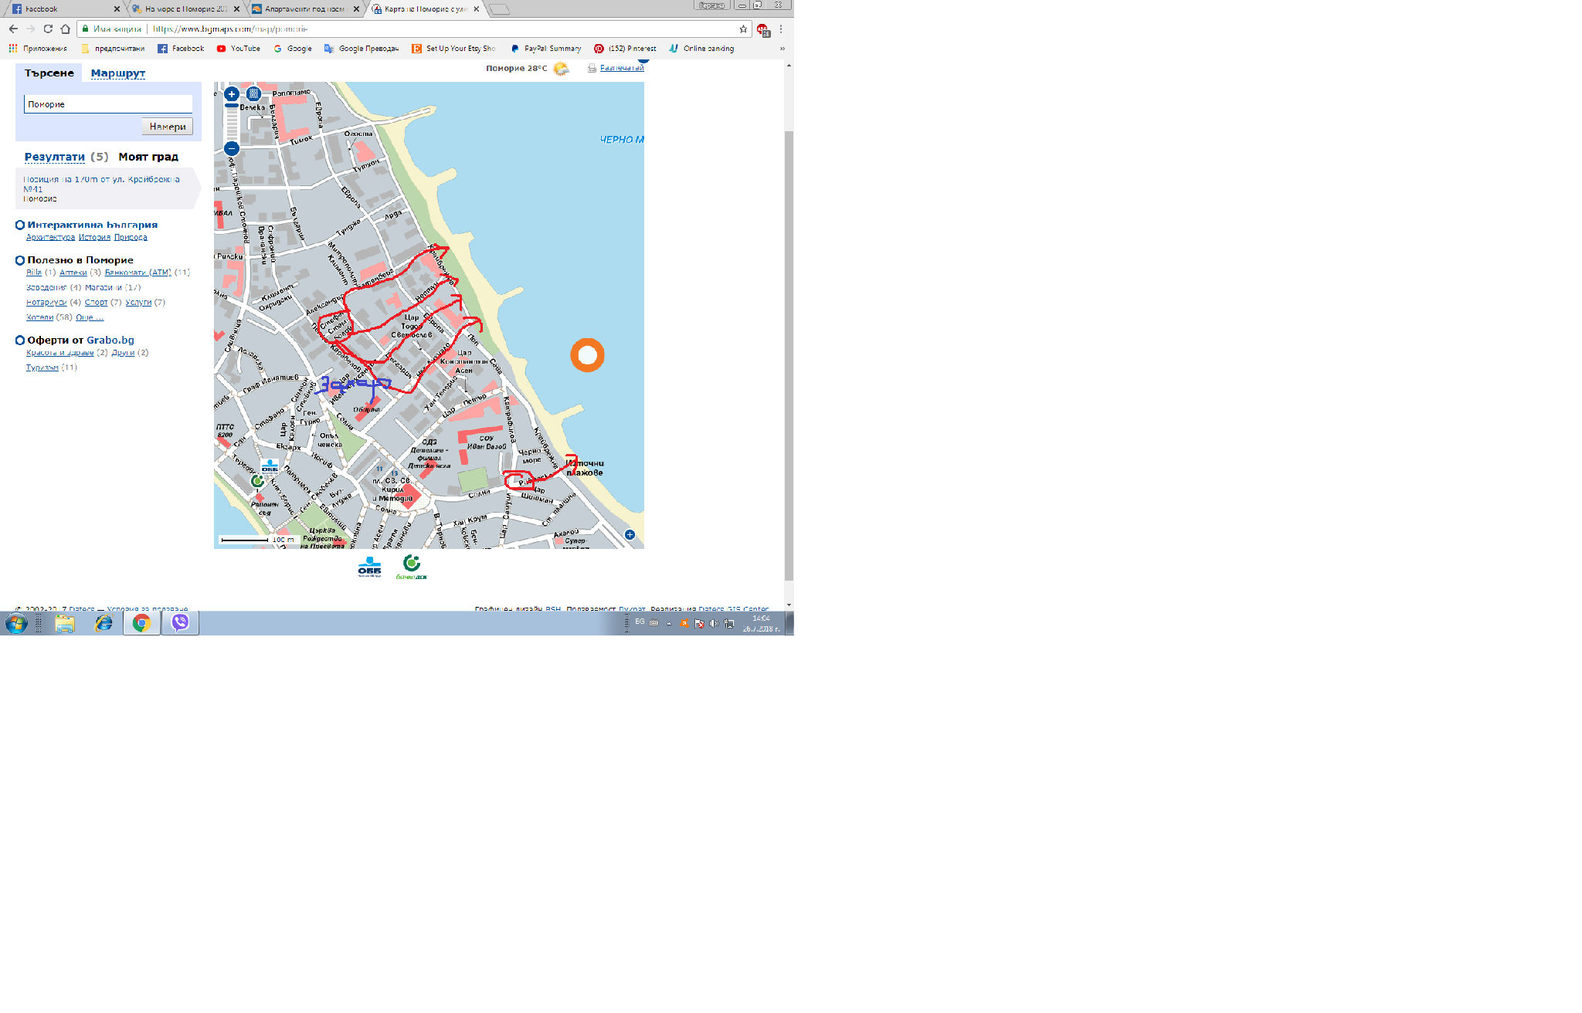Open the mini-map expander at map corner

tap(630, 534)
